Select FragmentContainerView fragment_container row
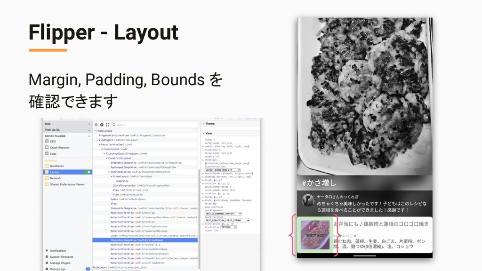This screenshot has width=482, height=271. coord(145,135)
